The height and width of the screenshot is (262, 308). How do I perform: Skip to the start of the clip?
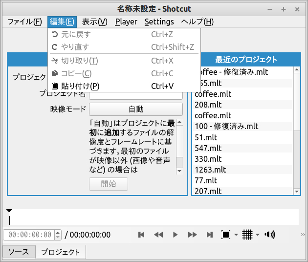point(141,235)
